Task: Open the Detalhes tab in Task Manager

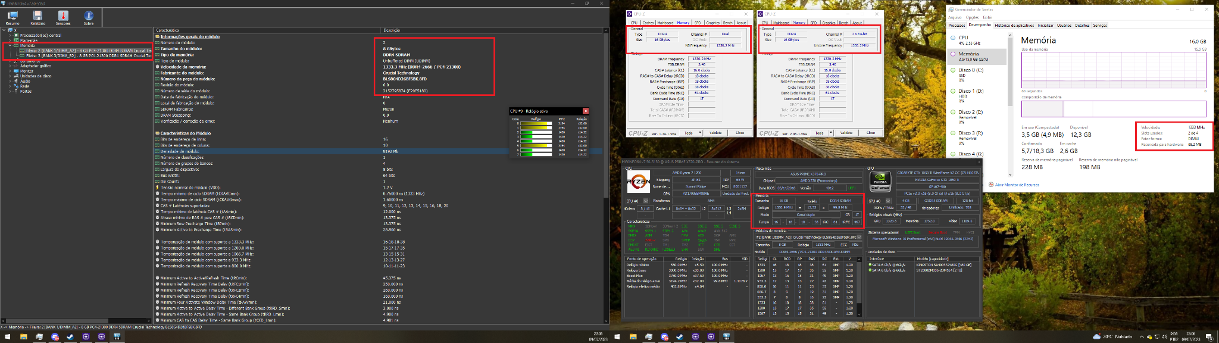Action: pyautogui.click(x=1082, y=26)
